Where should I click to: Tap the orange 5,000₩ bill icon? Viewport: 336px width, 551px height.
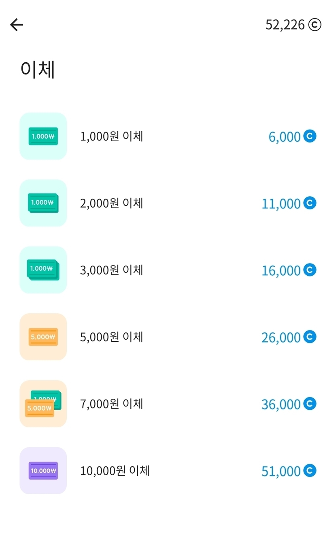pyautogui.click(x=43, y=337)
